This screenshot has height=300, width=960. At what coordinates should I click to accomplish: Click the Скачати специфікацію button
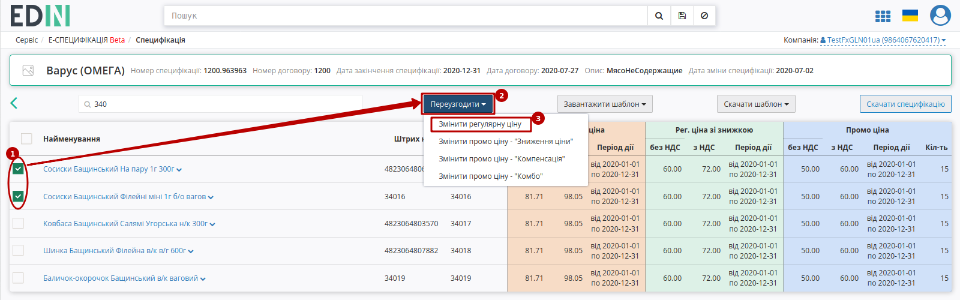click(x=905, y=104)
